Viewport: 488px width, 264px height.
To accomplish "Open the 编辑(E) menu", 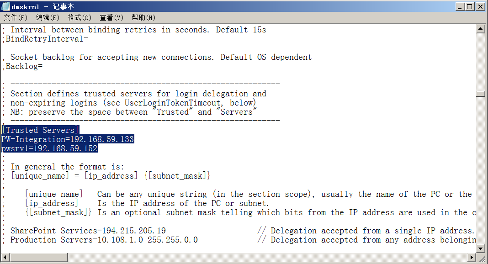I will point(48,18).
